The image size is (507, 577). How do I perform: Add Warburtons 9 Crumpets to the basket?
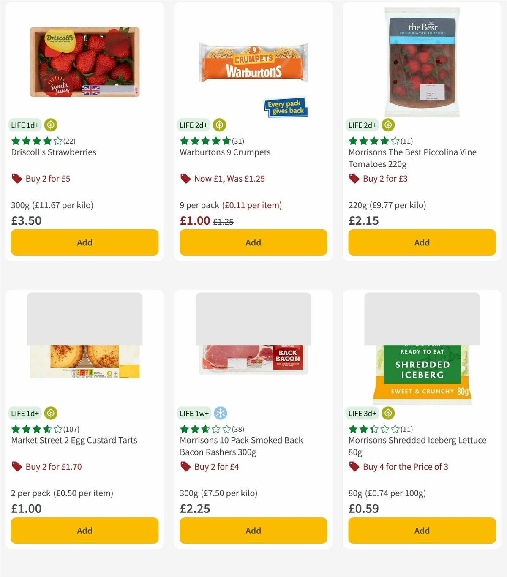pyautogui.click(x=253, y=242)
